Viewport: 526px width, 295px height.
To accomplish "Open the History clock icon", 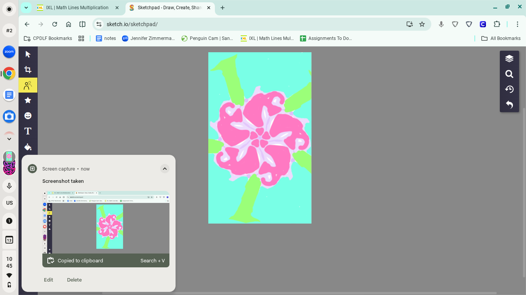I will (x=509, y=89).
